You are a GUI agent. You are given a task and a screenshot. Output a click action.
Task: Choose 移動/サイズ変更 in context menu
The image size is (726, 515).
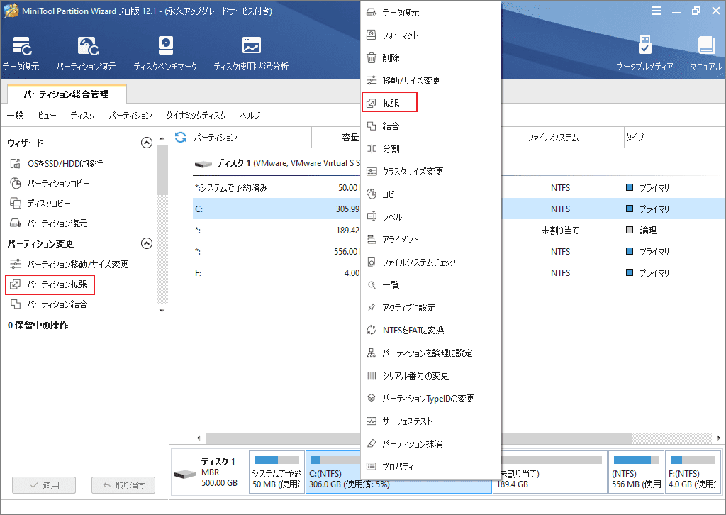pos(430,81)
